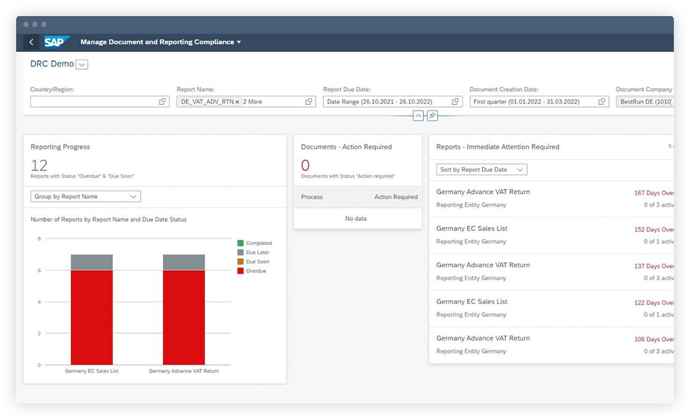Open value help for Report Name filter
Image resolution: width=690 pixels, height=419 pixels.
[309, 101]
